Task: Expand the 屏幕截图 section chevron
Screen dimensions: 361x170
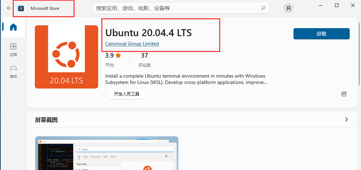Action: (x=347, y=119)
